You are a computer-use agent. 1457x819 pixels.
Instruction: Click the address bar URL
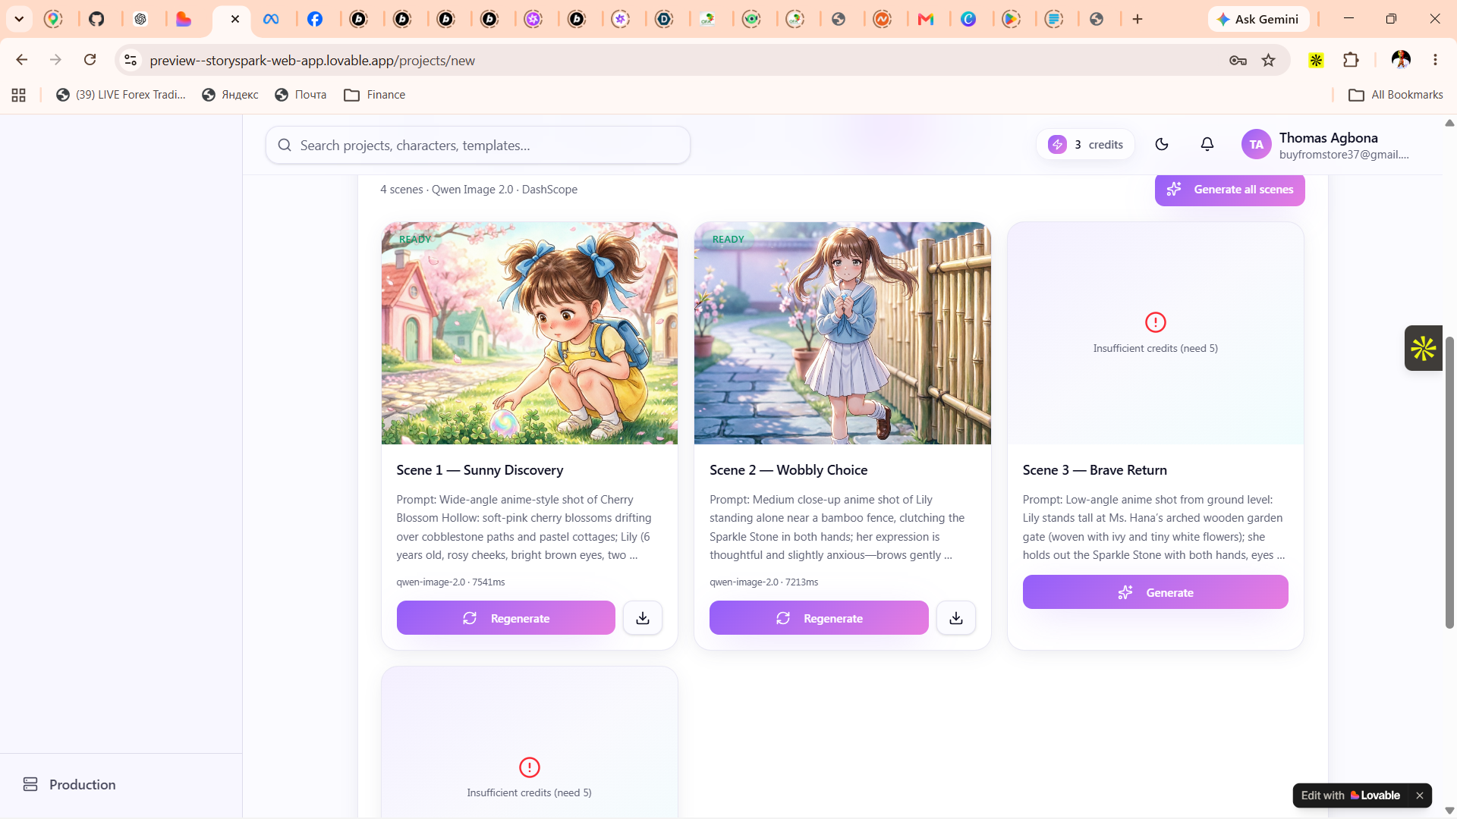coord(312,61)
